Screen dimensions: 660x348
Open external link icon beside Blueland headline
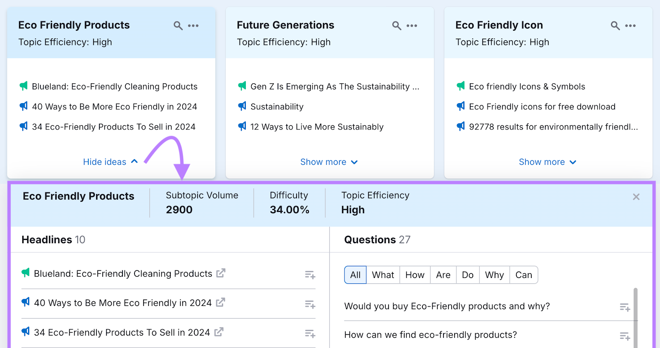(x=221, y=273)
